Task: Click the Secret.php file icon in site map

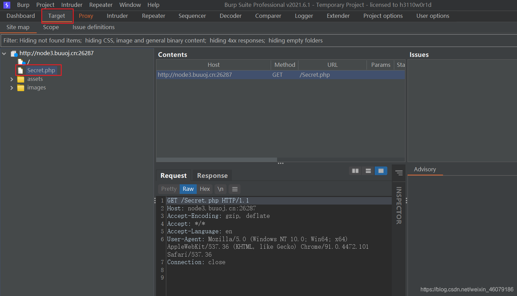Action: (21, 70)
